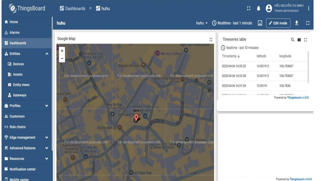Open Devices page
The height and width of the screenshot is (181, 321).
pos(26,64)
